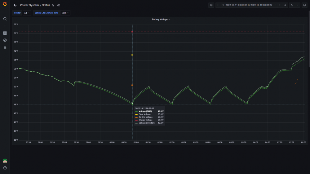
Task: Open Dashboards grid icon in sidebar
Action: (5, 33)
